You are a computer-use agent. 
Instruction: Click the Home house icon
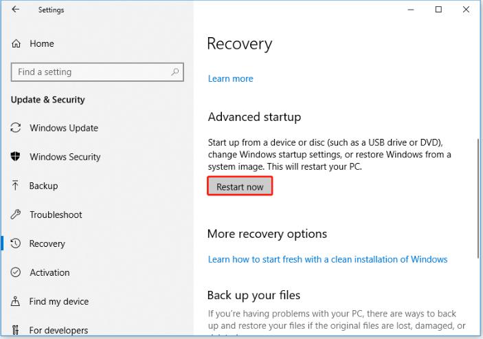tap(16, 43)
